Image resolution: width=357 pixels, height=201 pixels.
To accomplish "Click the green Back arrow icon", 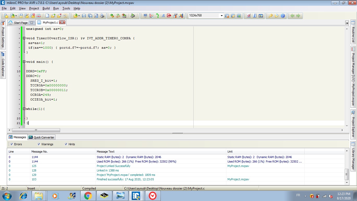I will coord(292,16).
